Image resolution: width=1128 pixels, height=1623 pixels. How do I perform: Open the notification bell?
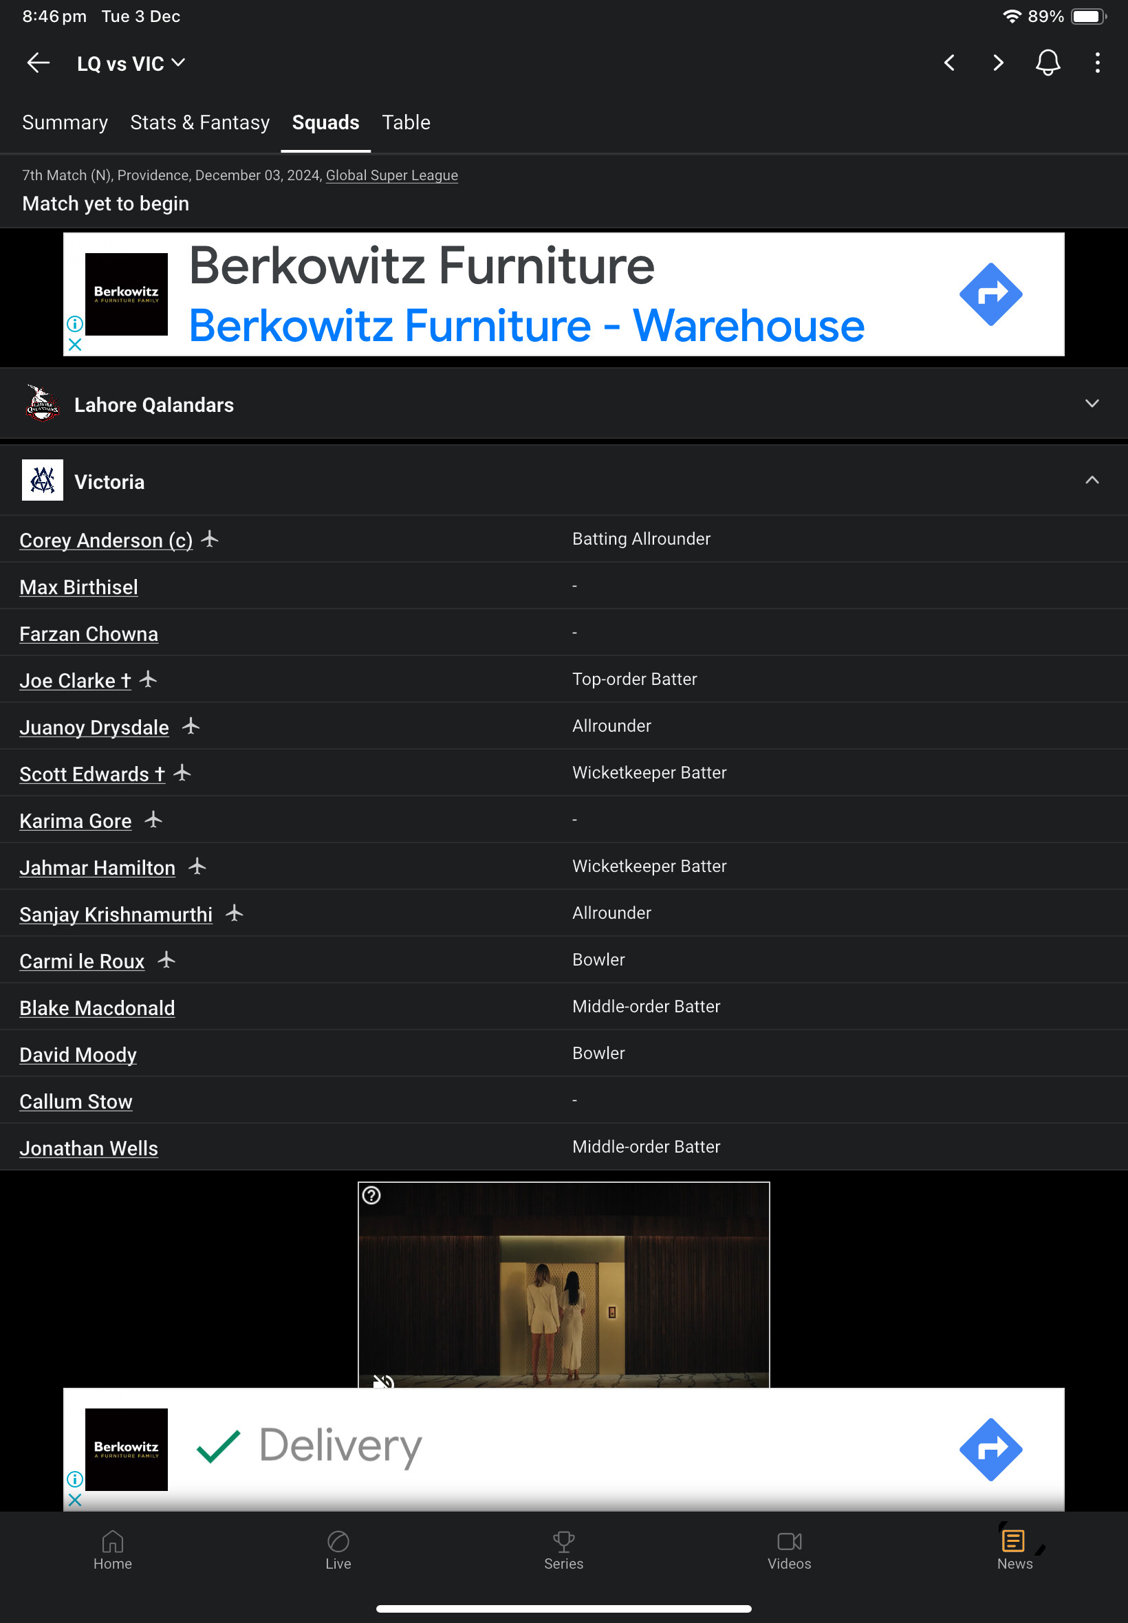1048,63
